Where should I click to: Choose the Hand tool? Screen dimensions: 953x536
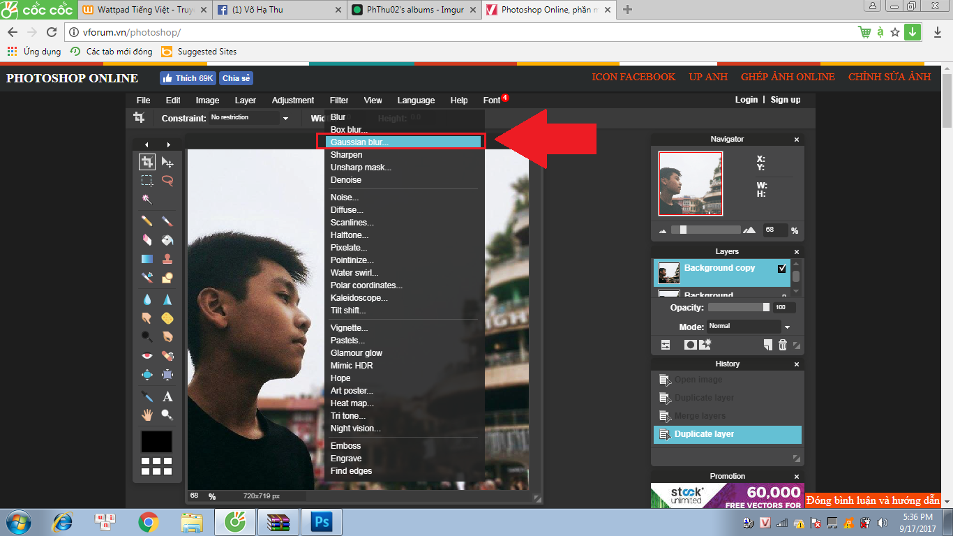pos(147,415)
